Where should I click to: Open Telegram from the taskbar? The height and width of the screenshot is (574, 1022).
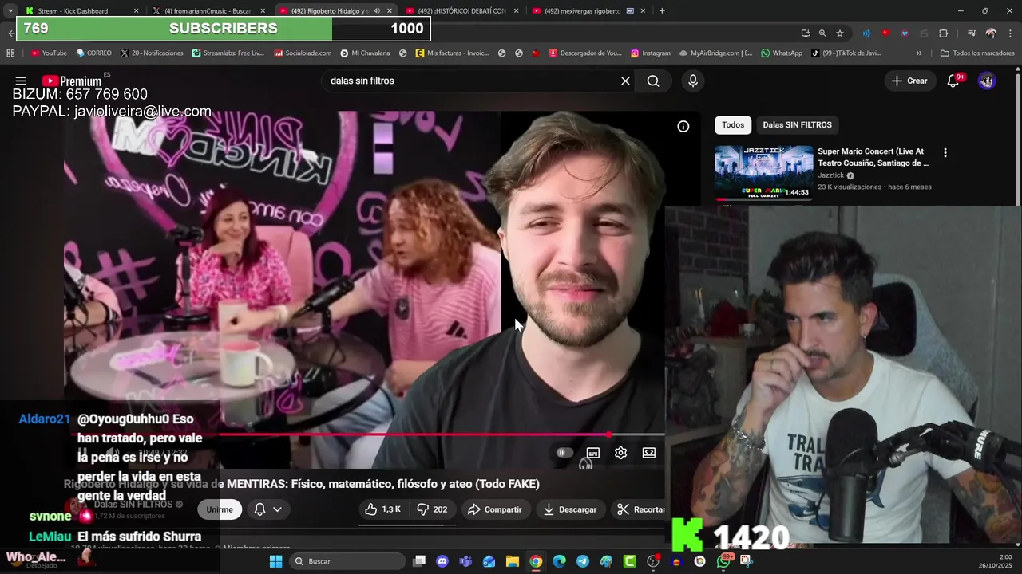[582, 561]
